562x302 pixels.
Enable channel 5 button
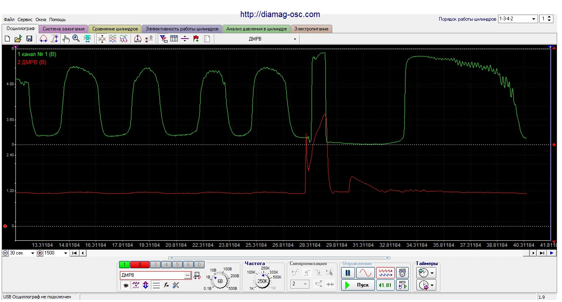(177, 265)
